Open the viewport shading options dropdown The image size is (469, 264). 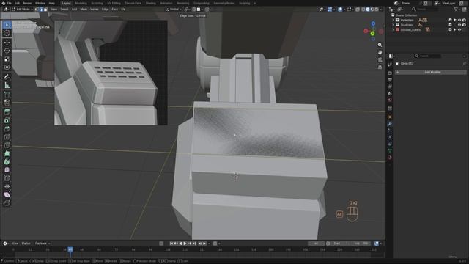(381, 10)
